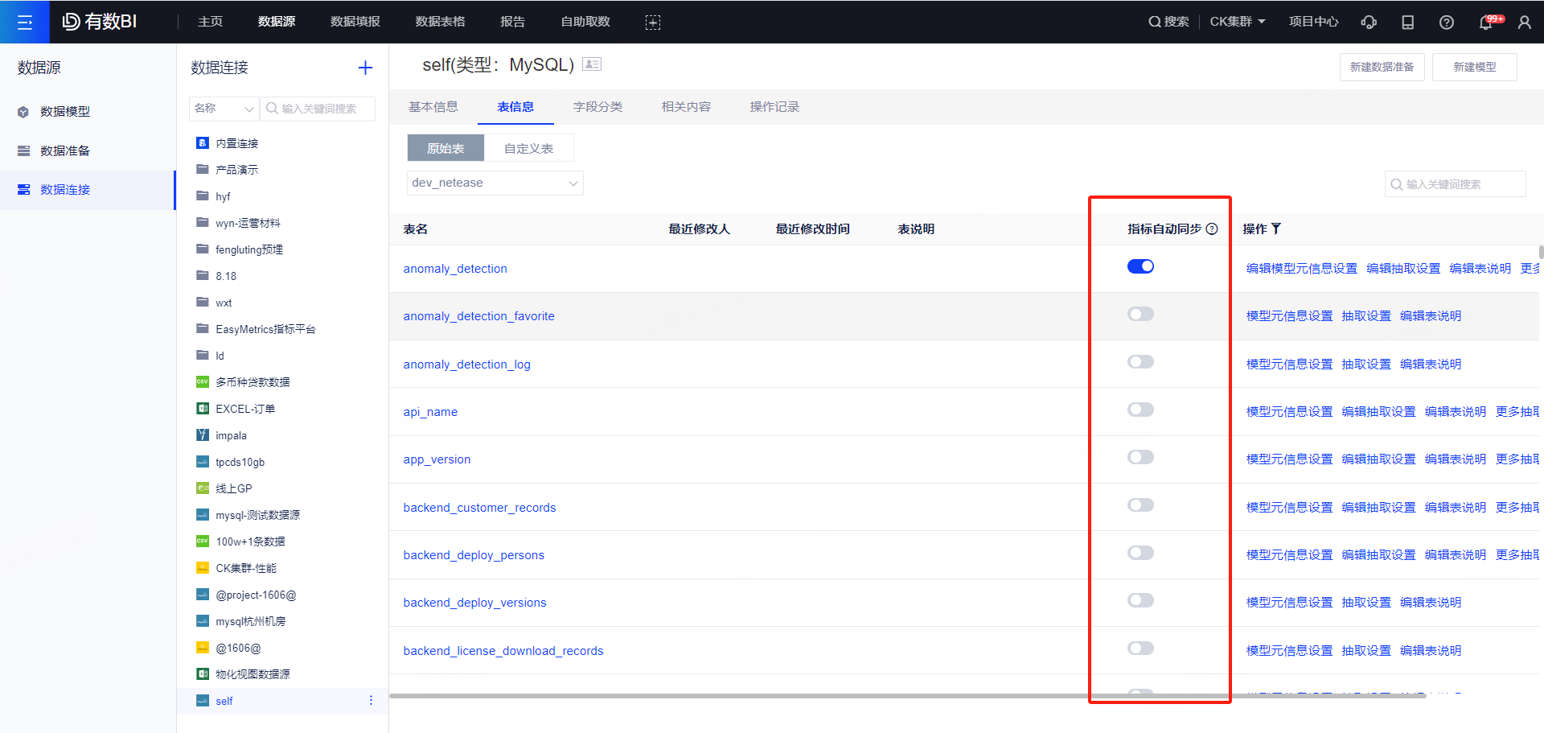Open the notification bell with 99+ badge
Screen dimensions: 1544x733
[1486, 22]
